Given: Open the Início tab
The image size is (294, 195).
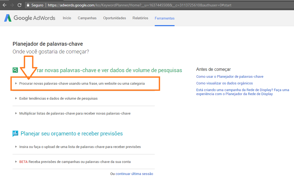Looking at the screenshot, I should click(67, 18).
